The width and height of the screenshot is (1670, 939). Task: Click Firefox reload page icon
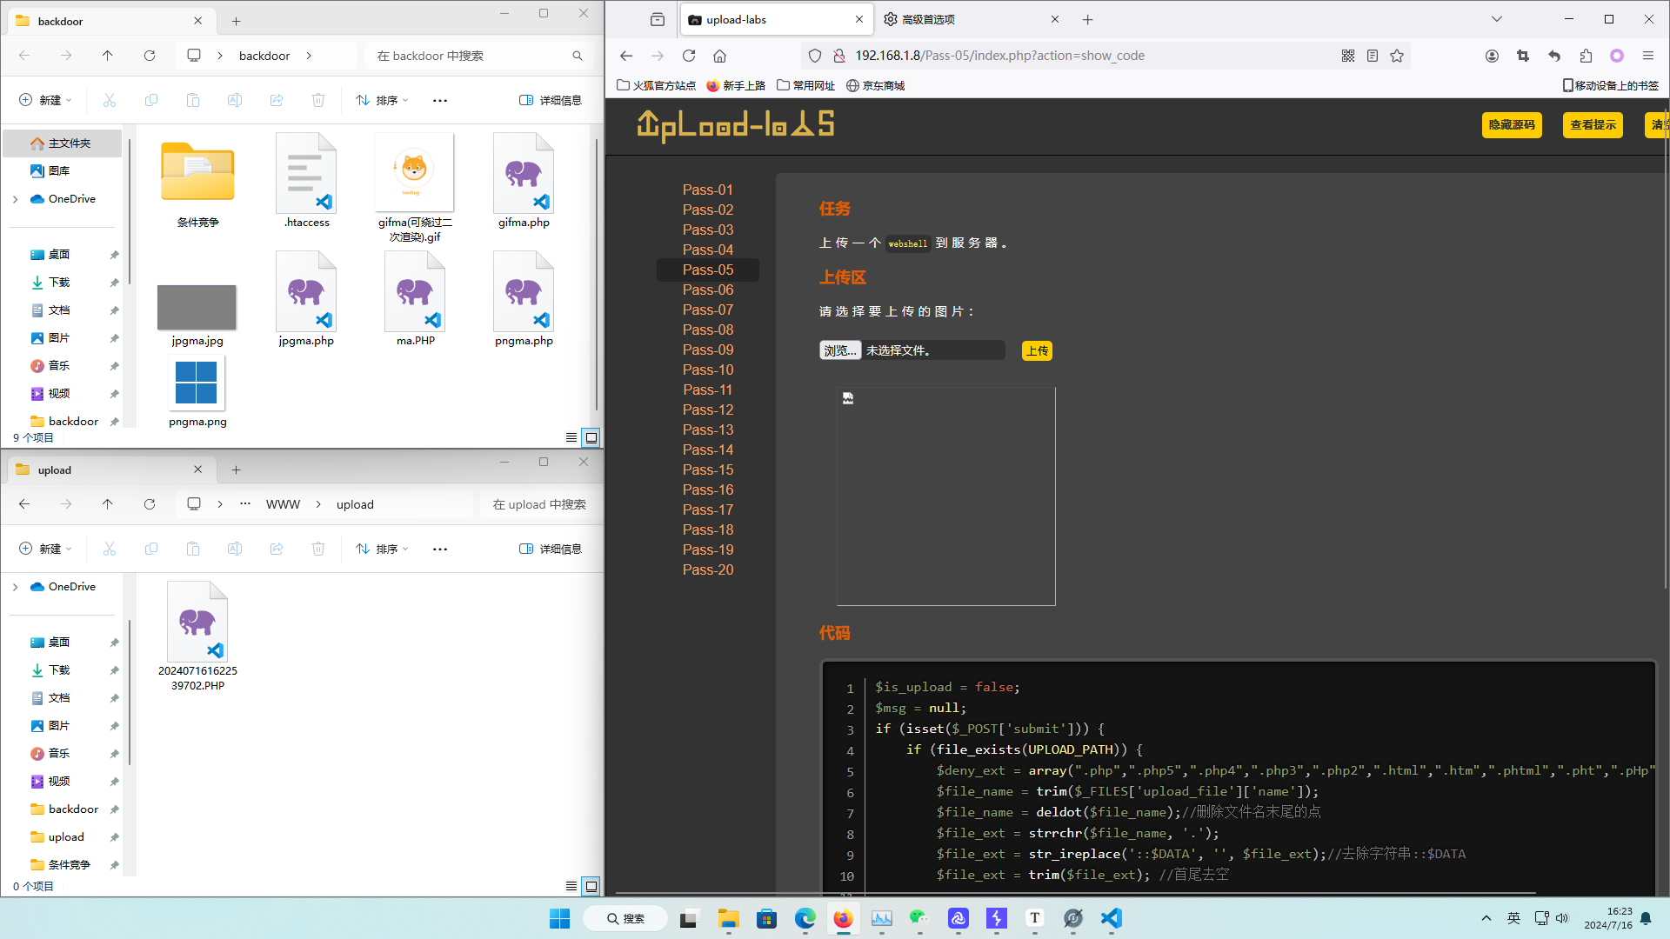point(689,56)
